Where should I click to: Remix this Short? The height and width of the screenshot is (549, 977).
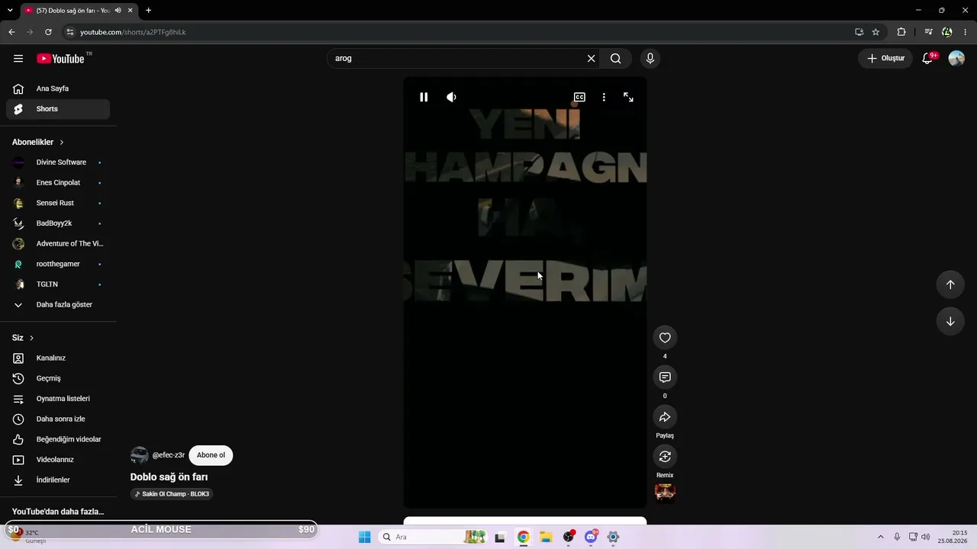click(x=665, y=457)
